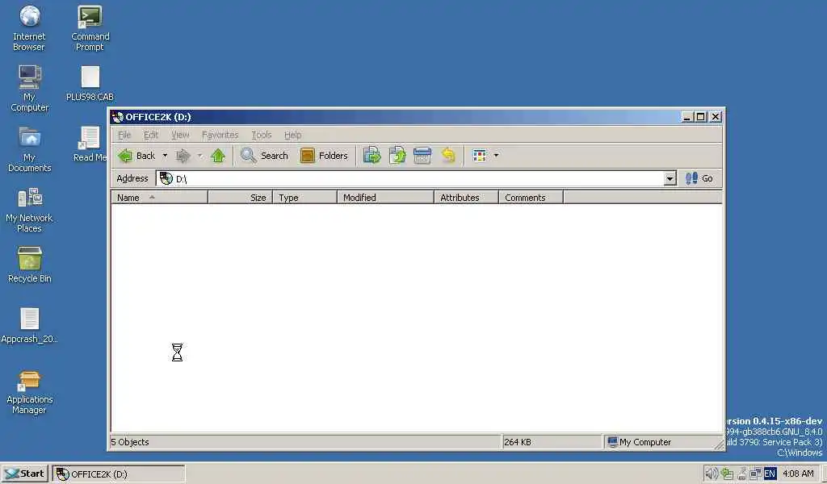
Task: Click My Computer zone in status bar
Action: point(640,442)
